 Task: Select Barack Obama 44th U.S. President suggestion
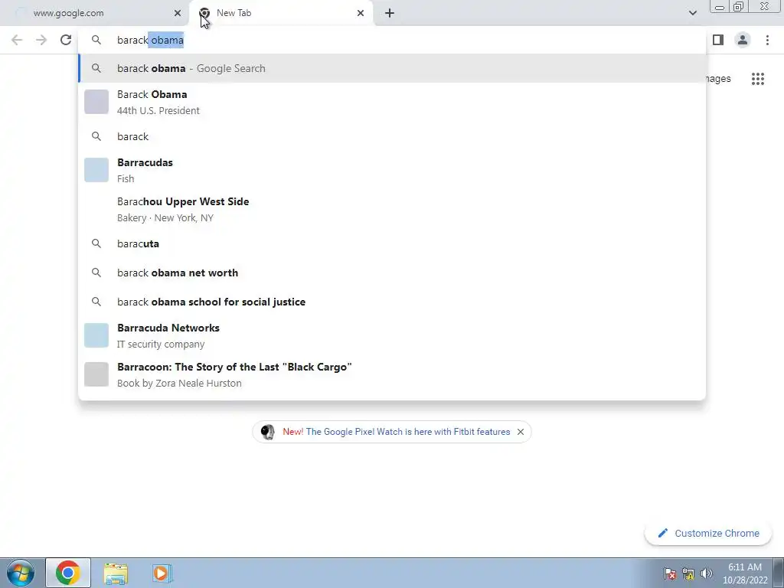pos(392,102)
